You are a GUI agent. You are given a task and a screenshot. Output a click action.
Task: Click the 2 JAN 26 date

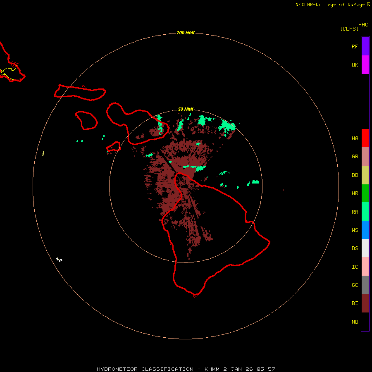tap(238, 369)
